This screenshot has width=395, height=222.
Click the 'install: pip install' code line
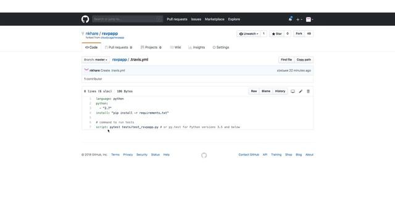point(132,113)
